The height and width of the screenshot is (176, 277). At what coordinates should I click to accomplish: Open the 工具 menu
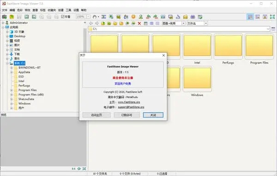[x=68, y=10]
